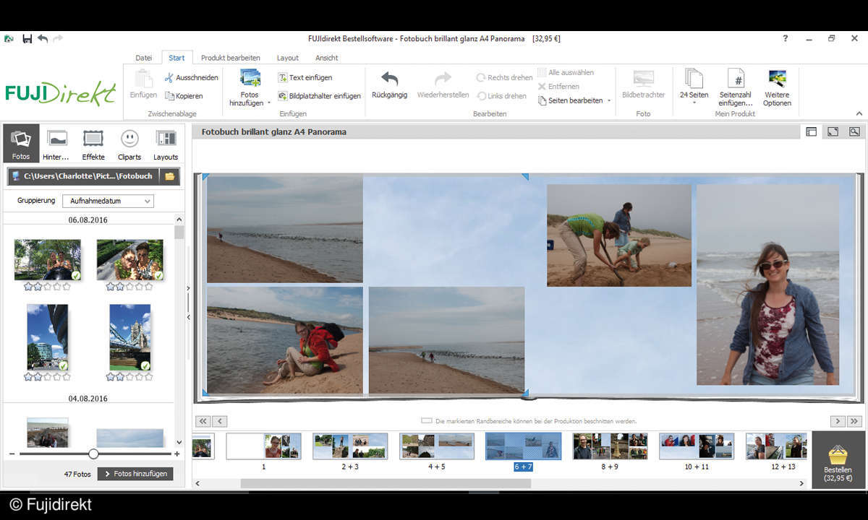Add photos via Fotos hinzufügen ribbon icon
The image size is (868, 520).
pos(250,88)
